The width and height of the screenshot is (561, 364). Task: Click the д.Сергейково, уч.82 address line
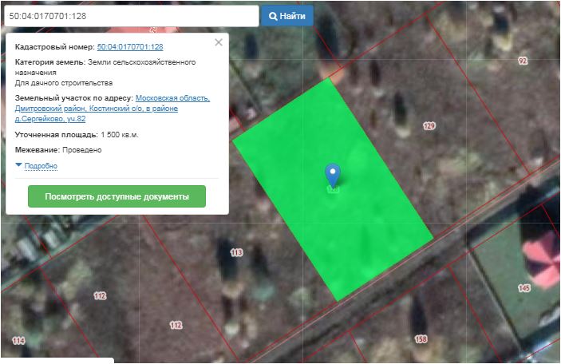tap(50, 119)
